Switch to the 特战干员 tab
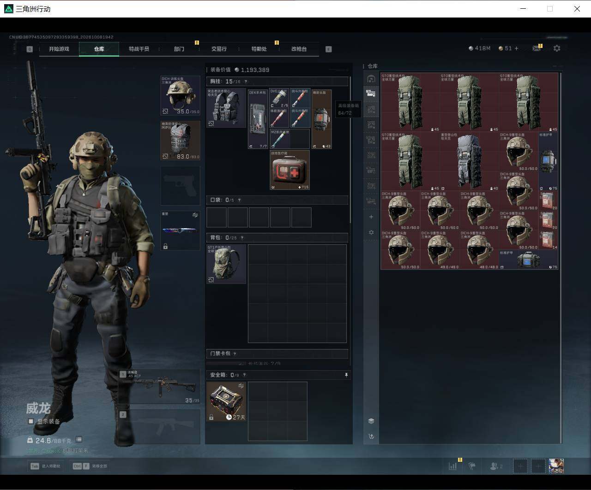Viewport: 591px width, 490px height. point(139,49)
